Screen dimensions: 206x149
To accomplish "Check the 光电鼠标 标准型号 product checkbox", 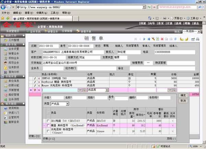I will tap(48, 131).
